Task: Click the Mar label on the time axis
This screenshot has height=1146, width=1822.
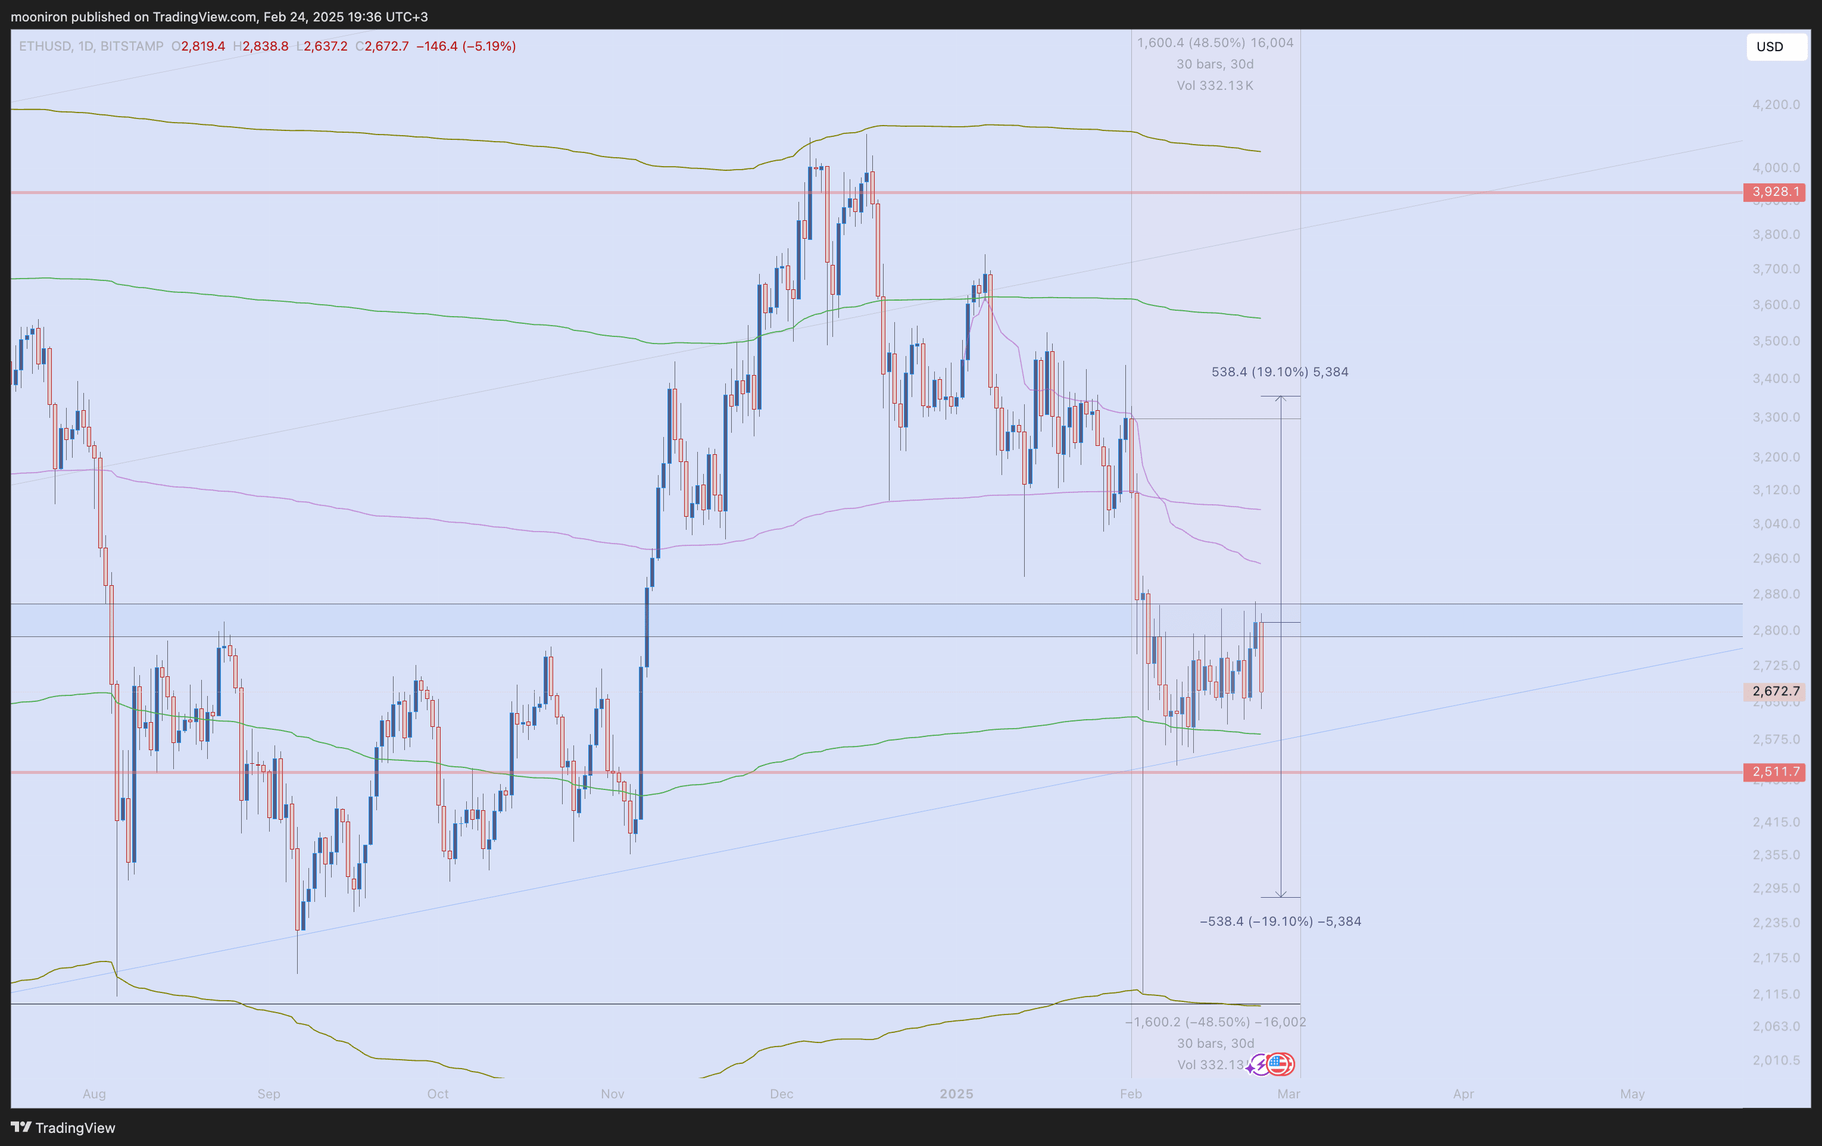Action: click(1288, 1093)
